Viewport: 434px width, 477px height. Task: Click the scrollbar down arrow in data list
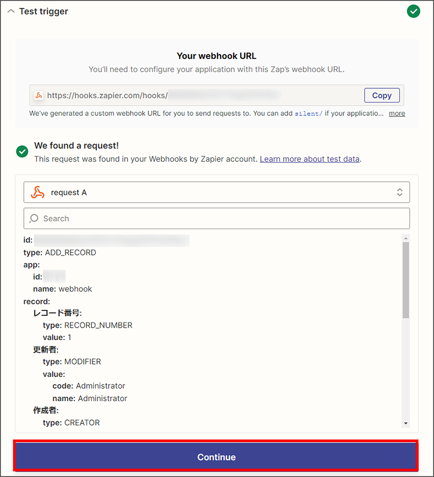pos(405,423)
